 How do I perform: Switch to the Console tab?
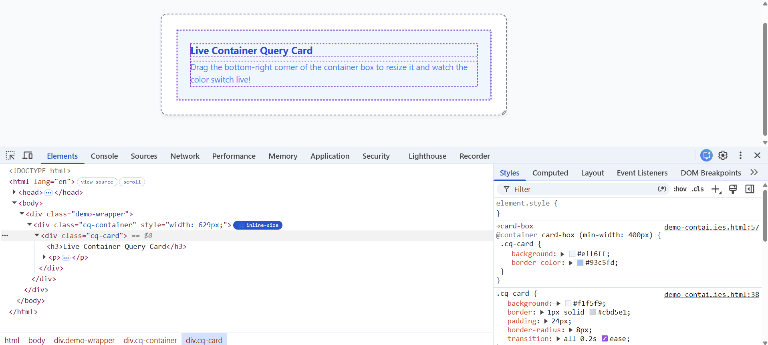tap(104, 156)
